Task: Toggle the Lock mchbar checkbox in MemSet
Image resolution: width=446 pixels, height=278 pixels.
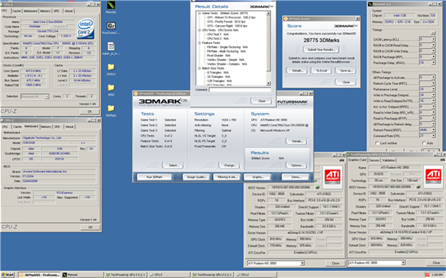Action: (x=377, y=143)
